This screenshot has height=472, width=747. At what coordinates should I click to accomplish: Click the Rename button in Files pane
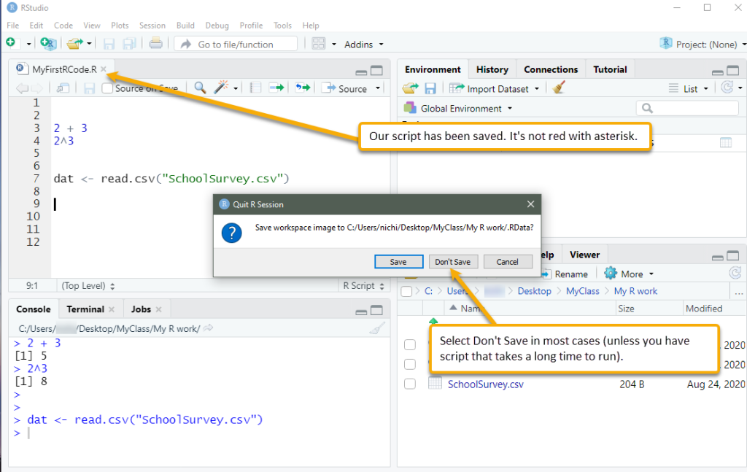pos(565,274)
